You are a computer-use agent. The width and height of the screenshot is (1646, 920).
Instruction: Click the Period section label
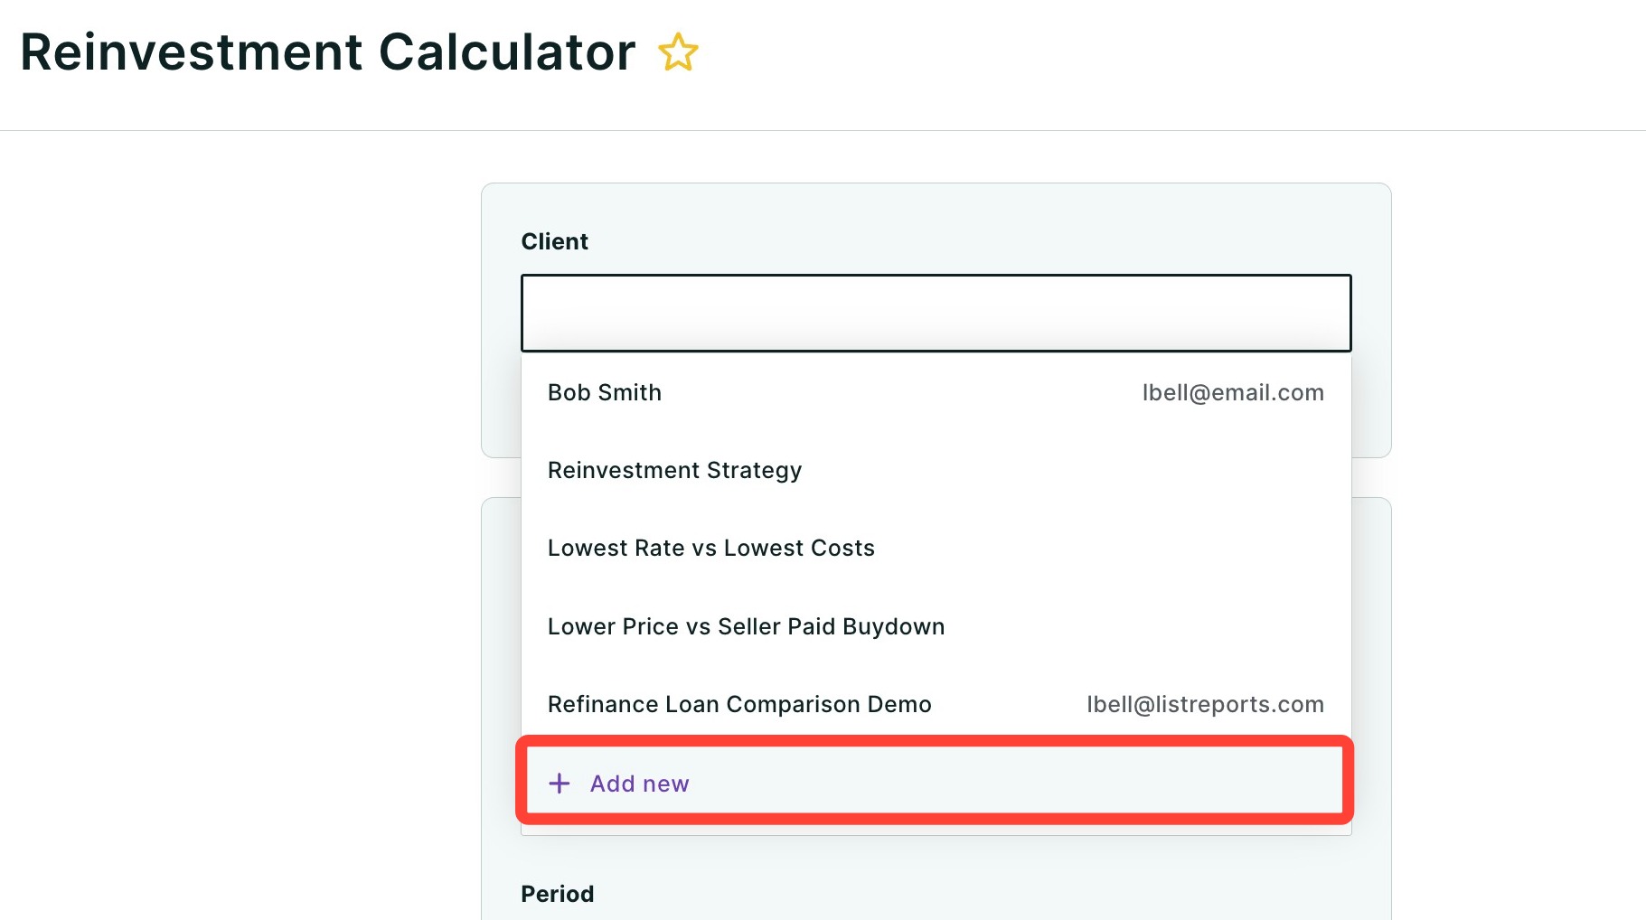click(x=558, y=894)
